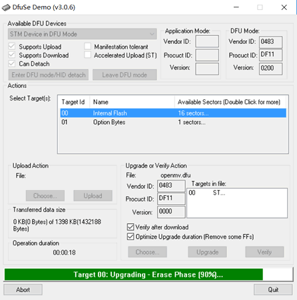Toggle the Manifestation tolerant checkbox
The image size is (297, 300).
point(88,47)
